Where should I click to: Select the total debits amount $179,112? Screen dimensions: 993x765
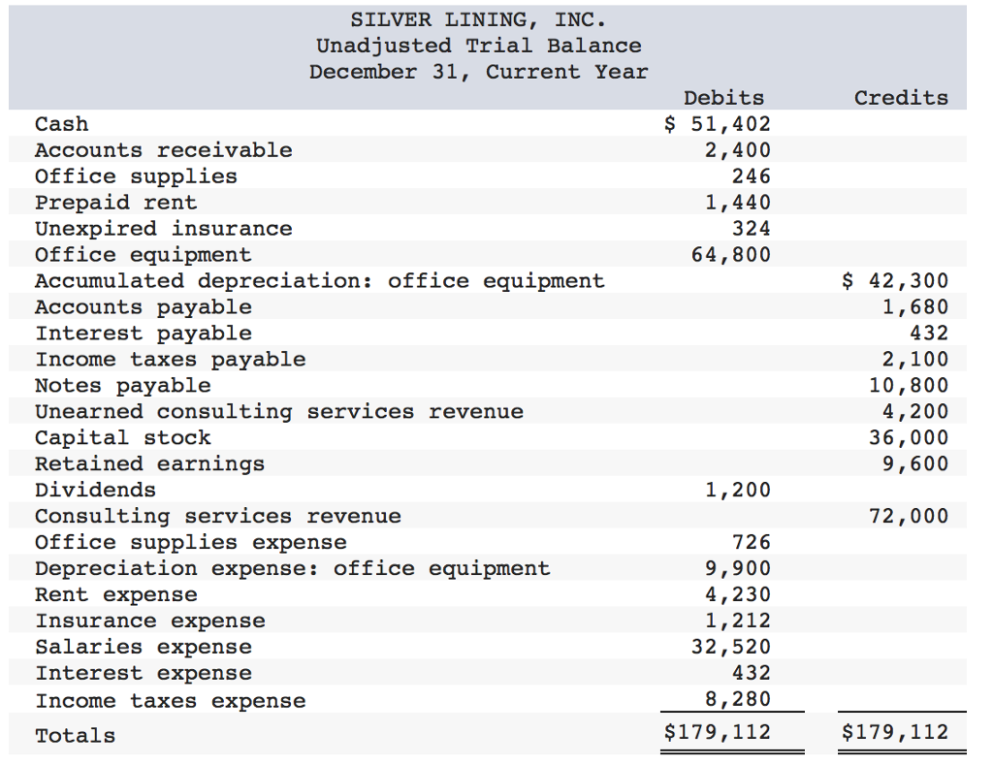(x=718, y=732)
